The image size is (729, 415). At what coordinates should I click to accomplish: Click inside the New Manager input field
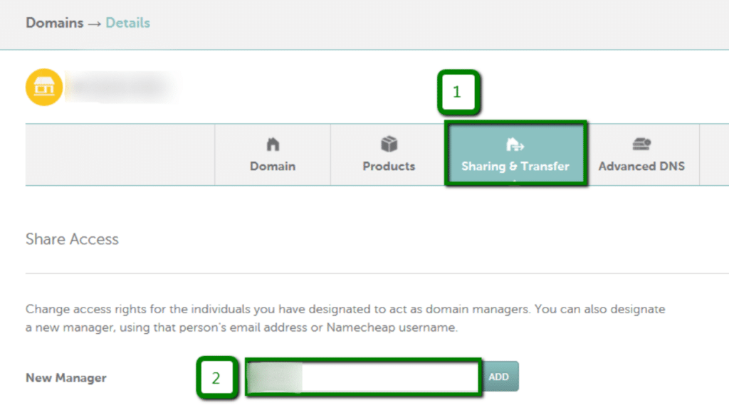point(363,377)
